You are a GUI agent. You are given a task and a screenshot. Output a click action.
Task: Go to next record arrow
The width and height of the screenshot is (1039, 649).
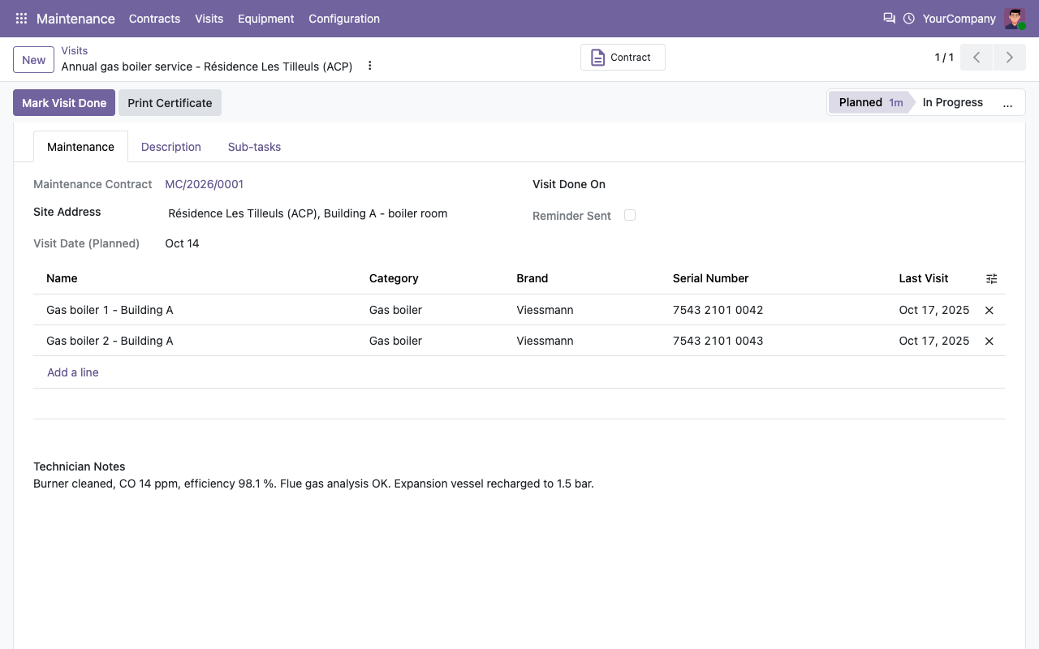pos(1009,58)
